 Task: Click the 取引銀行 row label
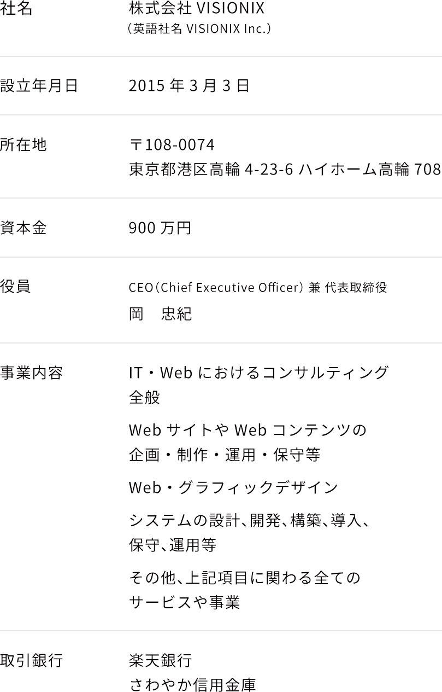click(32, 661)
